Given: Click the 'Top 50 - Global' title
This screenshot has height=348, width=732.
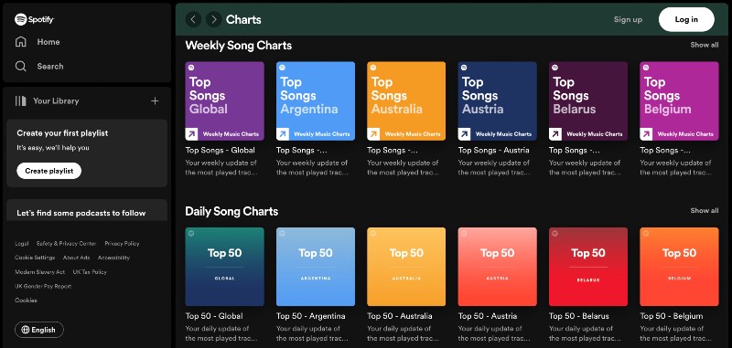Looking at the screenshot, I should click(214, 316).
